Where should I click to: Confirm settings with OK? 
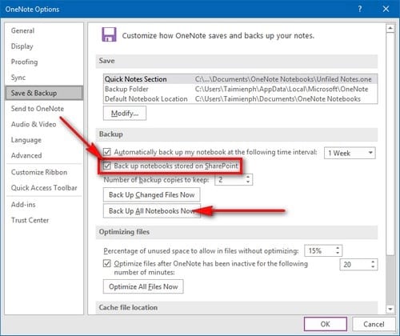coord(326,324)
